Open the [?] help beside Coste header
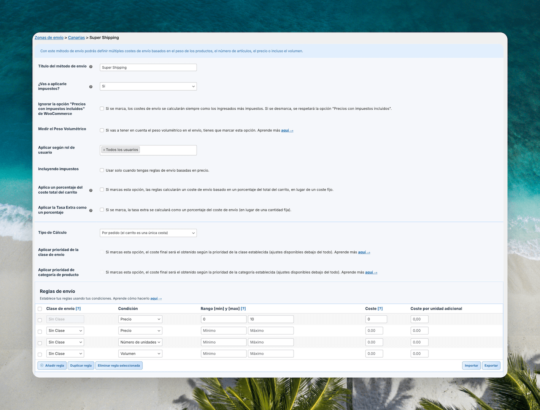 pos(380,309)
